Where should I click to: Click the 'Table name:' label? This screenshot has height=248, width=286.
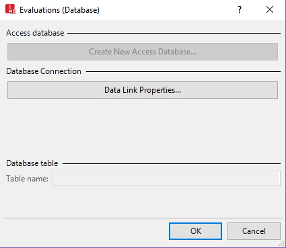[27, 179]
